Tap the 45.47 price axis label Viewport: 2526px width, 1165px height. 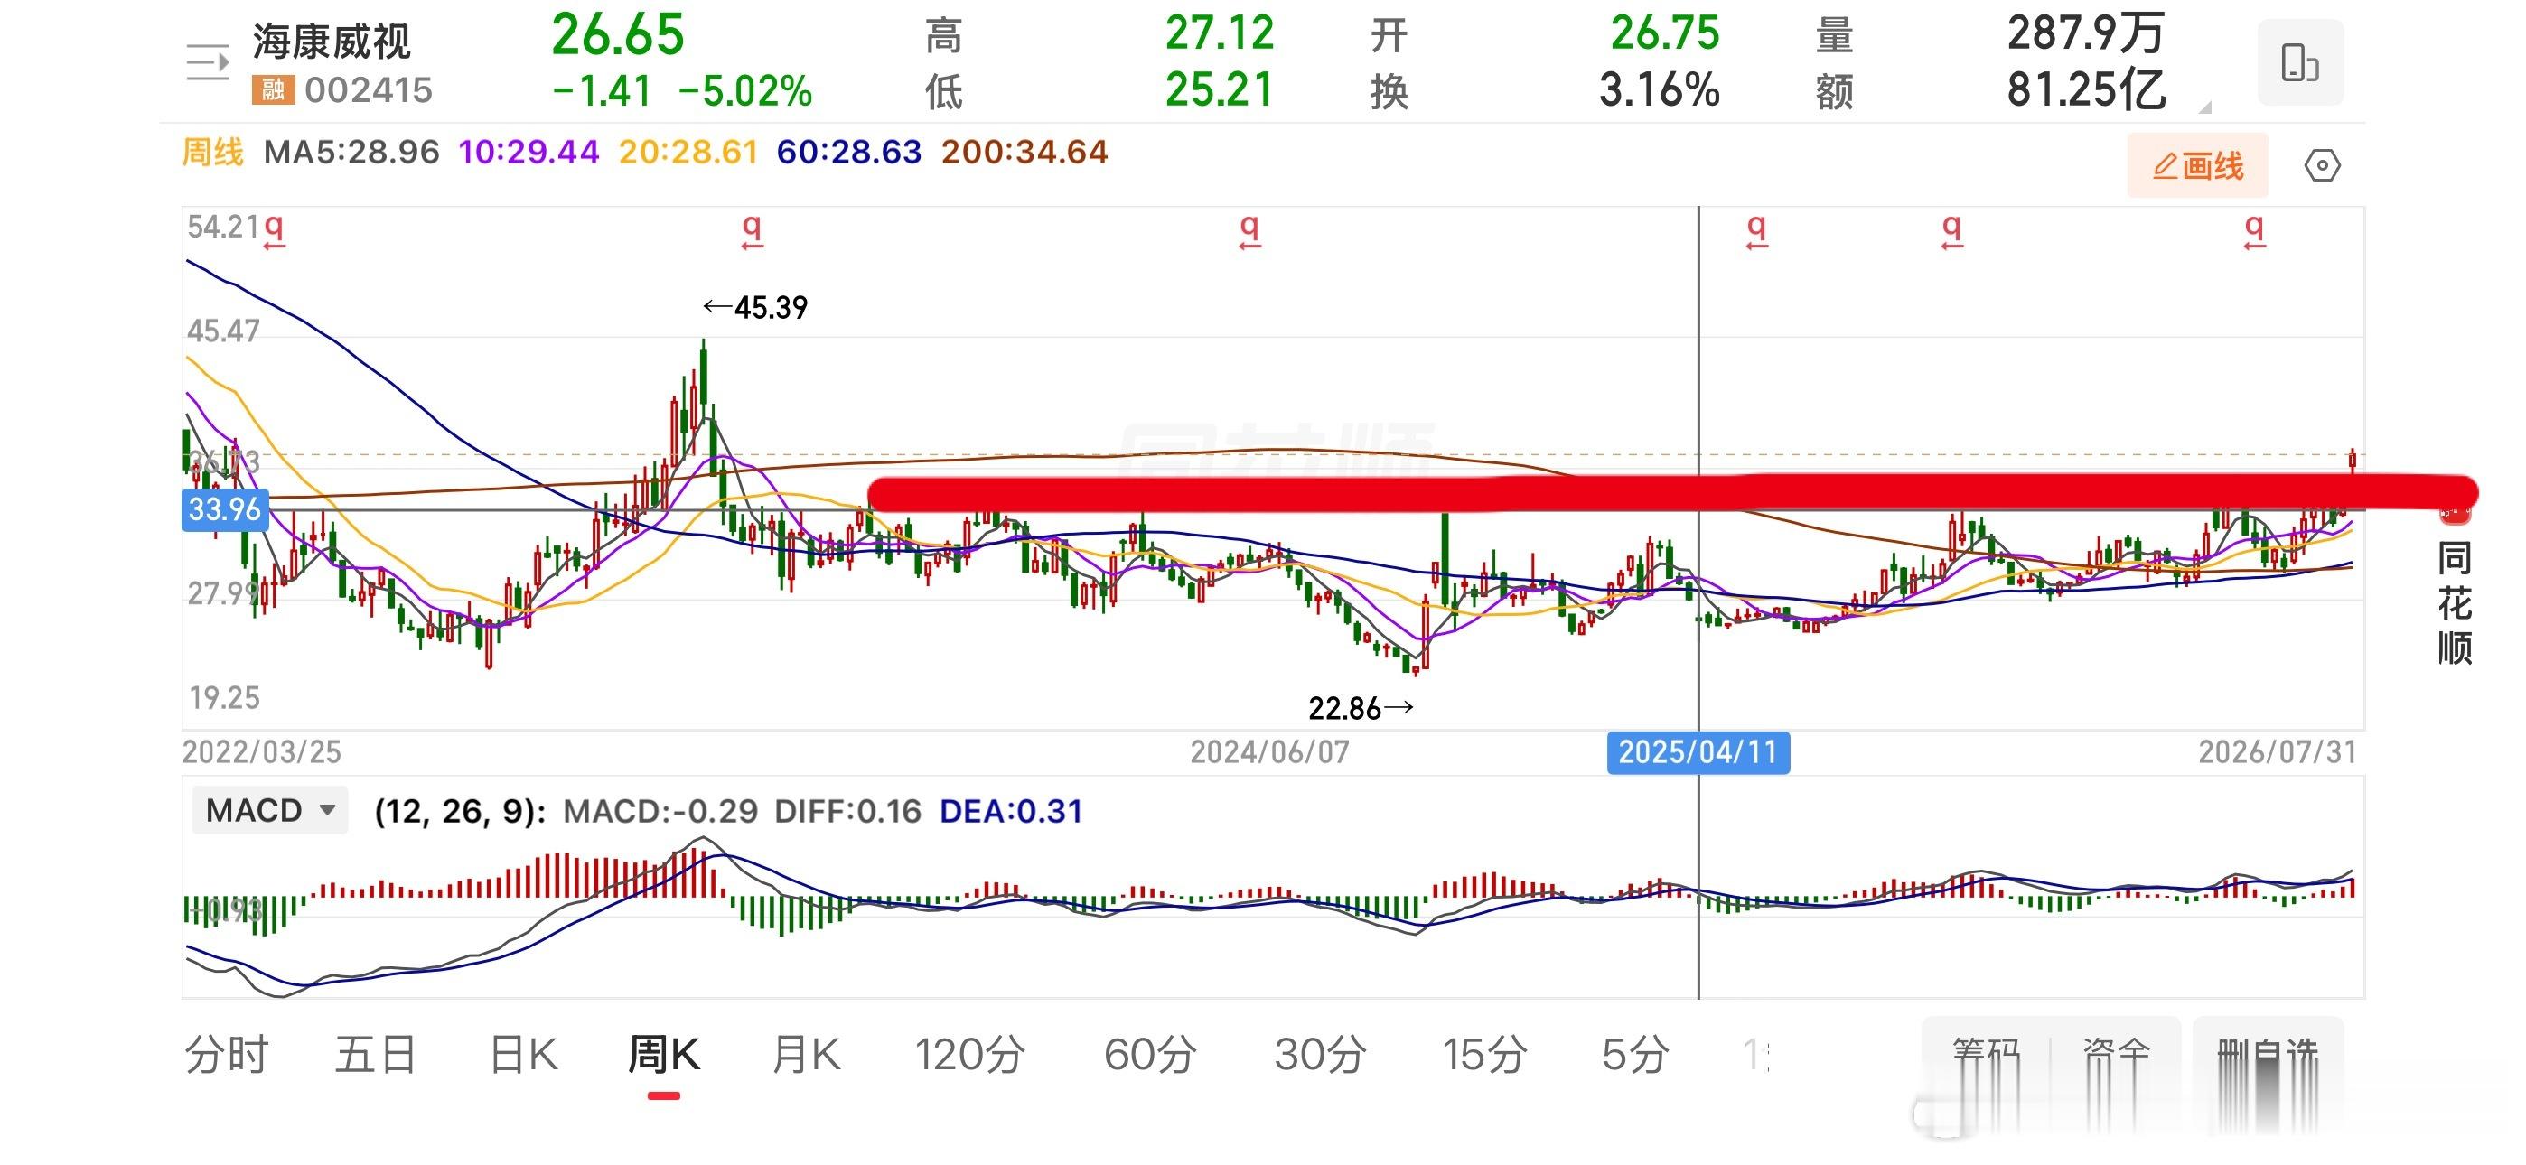(x=223, y=331)
